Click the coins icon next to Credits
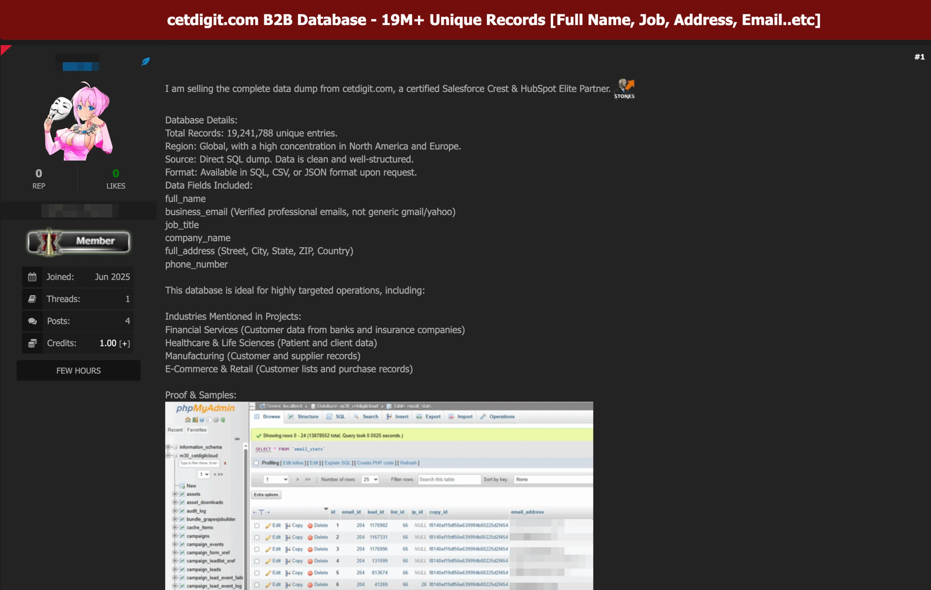 point(32,343)
